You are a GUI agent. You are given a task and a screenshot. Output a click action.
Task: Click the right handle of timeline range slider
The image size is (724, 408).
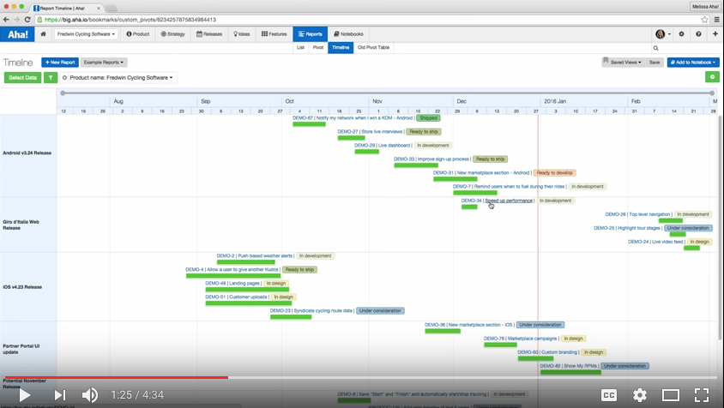tap(712, 93)
